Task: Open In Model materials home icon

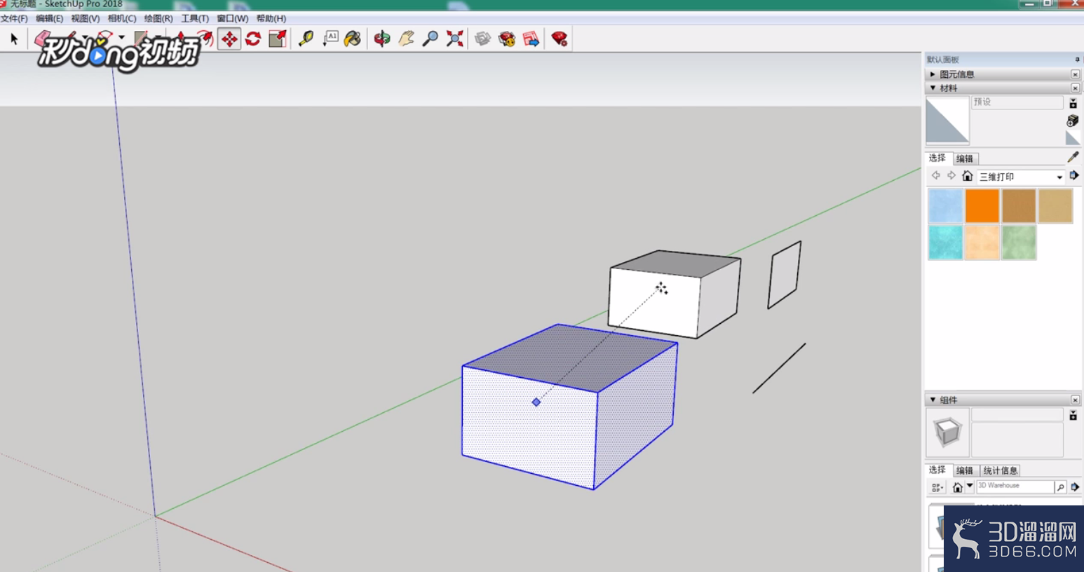Action: coord(967,176)
